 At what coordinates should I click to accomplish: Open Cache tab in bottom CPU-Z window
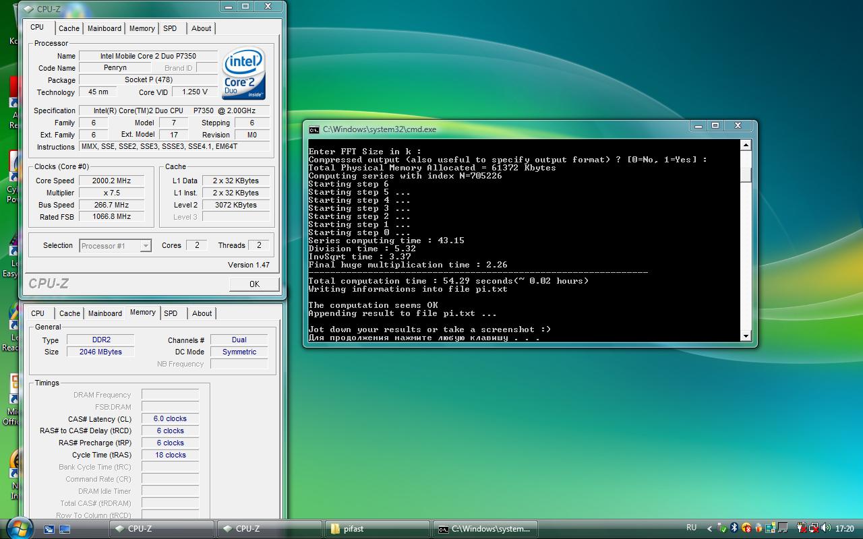click(x=69, y=313)
